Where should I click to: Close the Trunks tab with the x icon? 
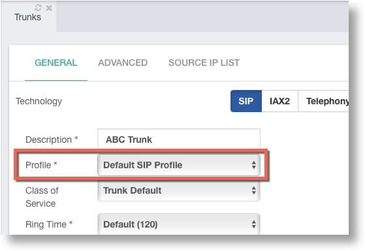coord(49,8)
